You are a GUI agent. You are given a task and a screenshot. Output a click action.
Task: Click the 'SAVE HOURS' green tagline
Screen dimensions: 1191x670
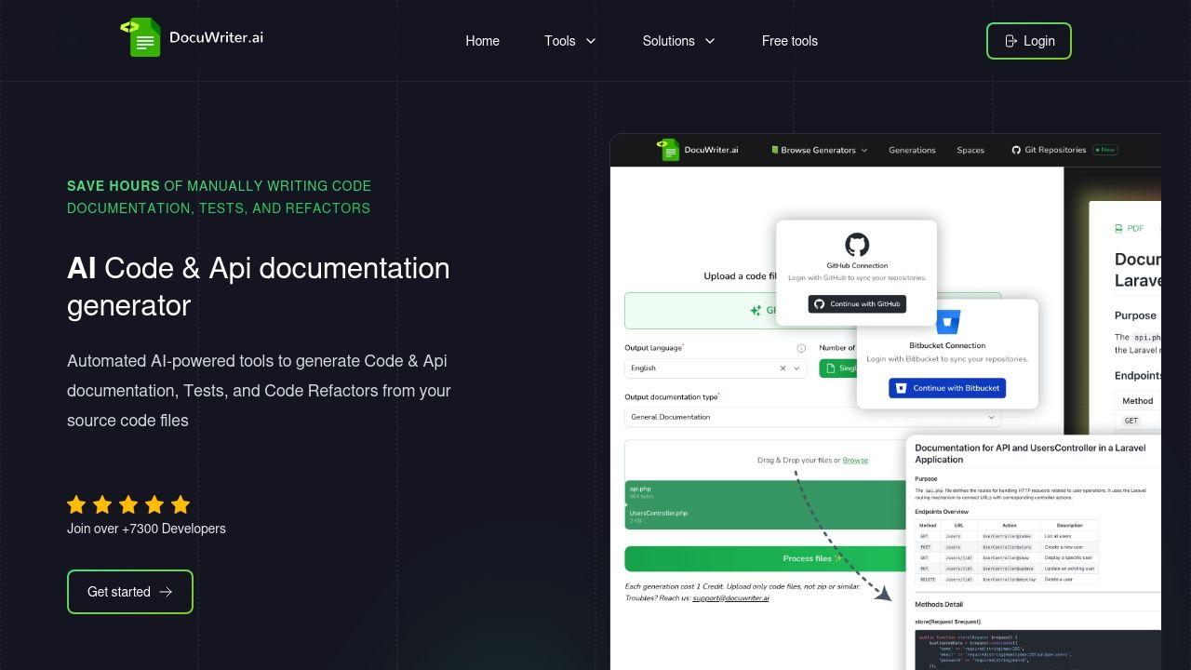[x=113, y=186]
